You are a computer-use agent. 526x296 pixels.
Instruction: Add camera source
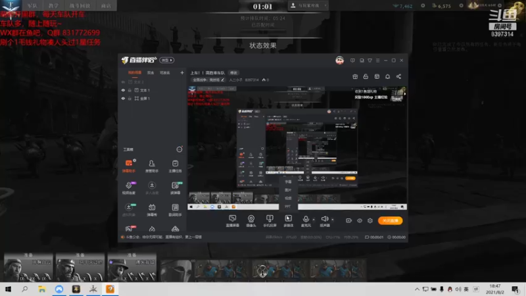[251, 221]
